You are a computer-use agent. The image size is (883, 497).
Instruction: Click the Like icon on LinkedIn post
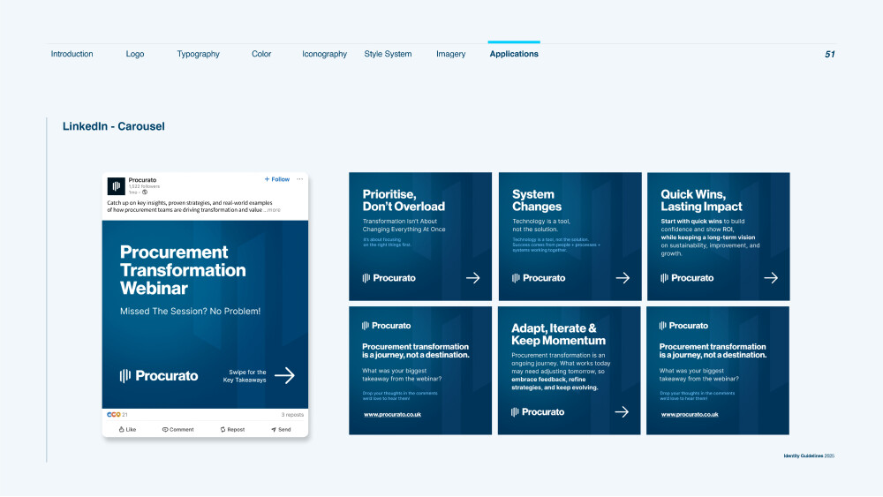point(121,429)
